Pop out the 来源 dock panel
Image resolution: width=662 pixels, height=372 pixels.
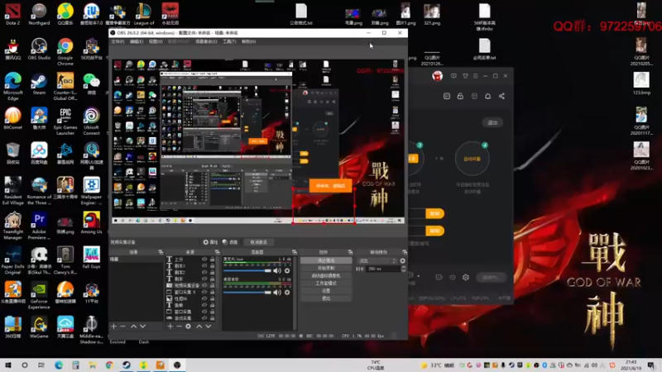pyautogui.click(x=217, y=252)
